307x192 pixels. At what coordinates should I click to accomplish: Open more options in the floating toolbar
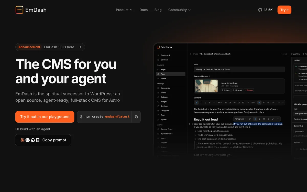278,119
